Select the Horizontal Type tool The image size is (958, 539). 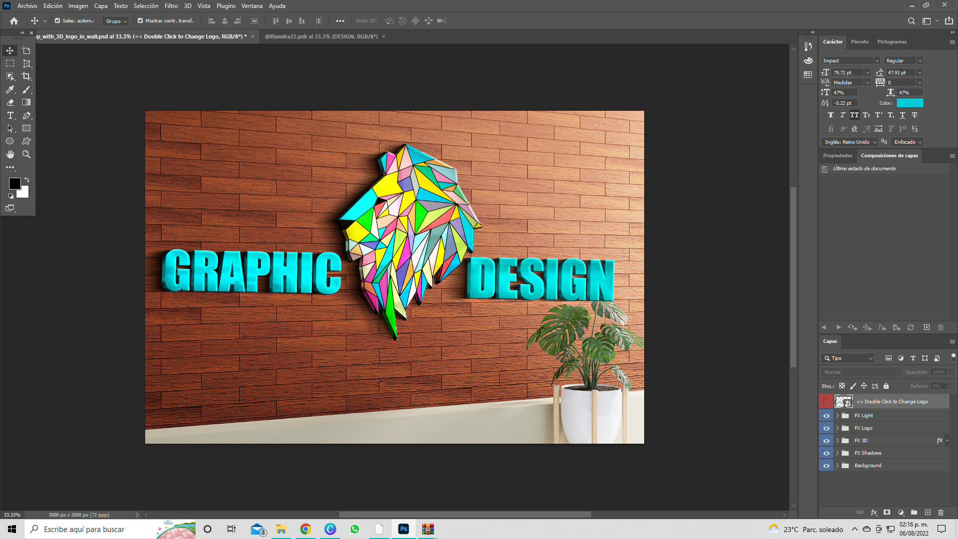10,115
